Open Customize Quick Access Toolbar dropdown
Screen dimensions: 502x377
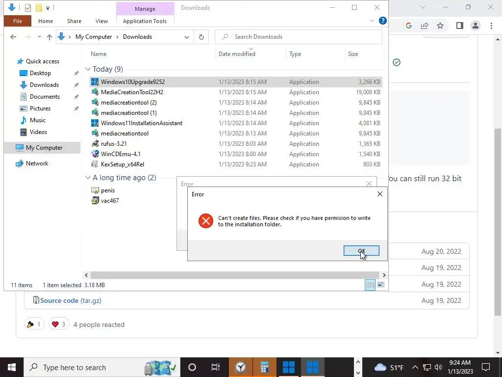pos(48,8)
